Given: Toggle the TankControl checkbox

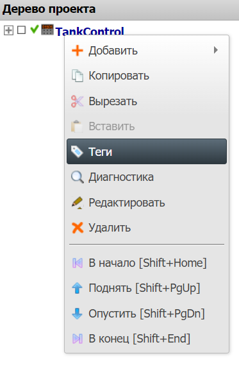Looking at the screenshot, I should 21,30.
